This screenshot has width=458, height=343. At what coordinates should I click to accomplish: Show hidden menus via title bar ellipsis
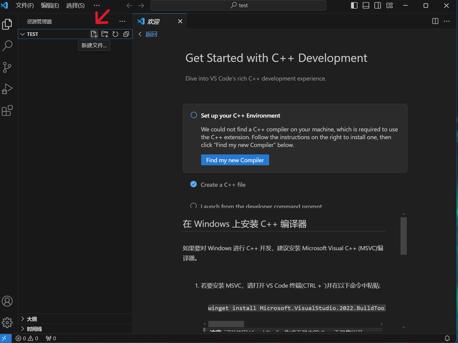pyautogui.click(x=97, y=5)
